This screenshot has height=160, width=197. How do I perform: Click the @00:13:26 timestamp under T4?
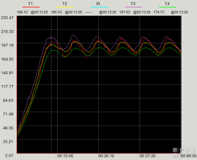tap(179, 12)
